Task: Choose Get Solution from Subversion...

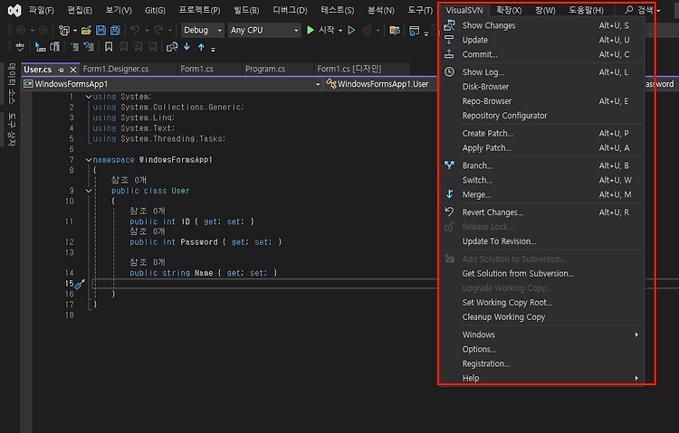Action: point(543,273)
